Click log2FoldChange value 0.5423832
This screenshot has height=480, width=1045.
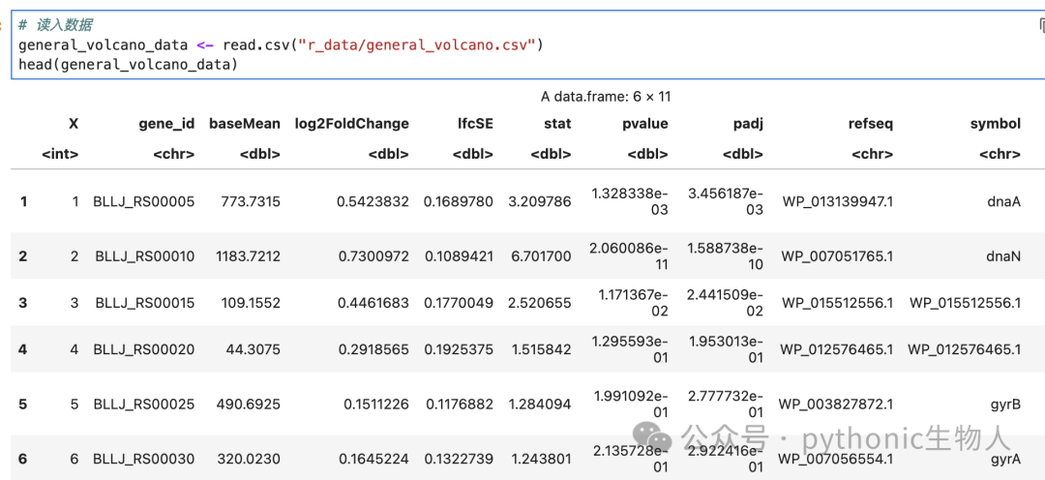373,201
